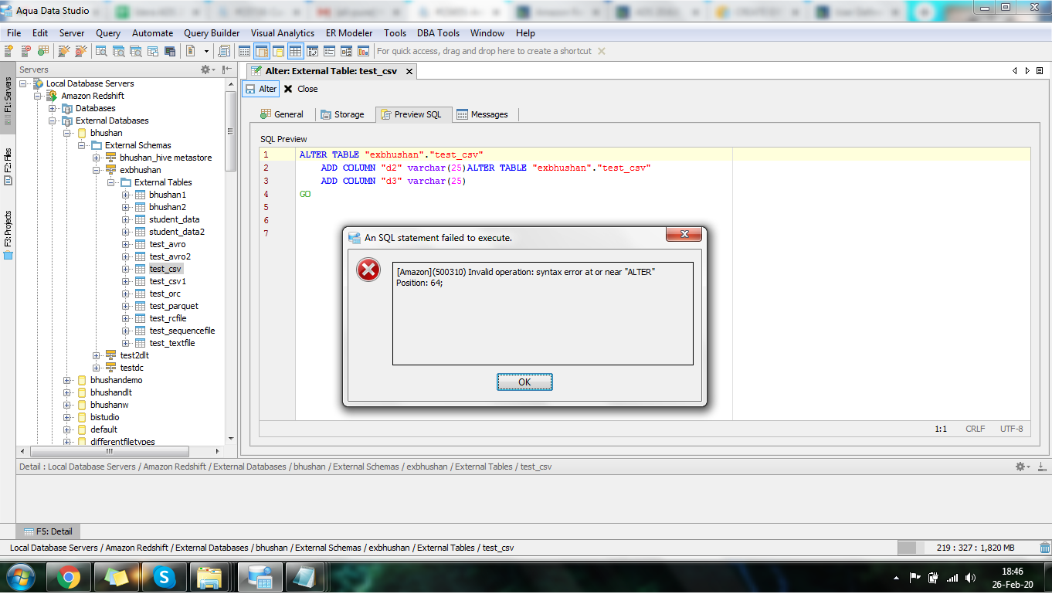Collapse the Amazon Redshift server node
Viewport: 1052px width, 594px height.
(38, 96)
